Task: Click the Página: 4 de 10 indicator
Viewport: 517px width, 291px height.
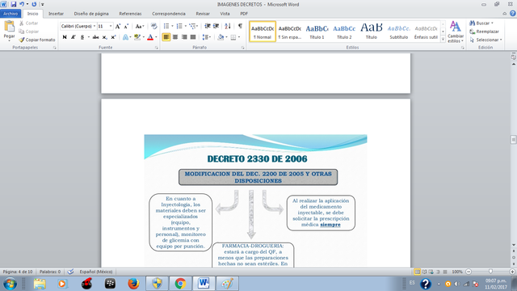Action: 18,272
